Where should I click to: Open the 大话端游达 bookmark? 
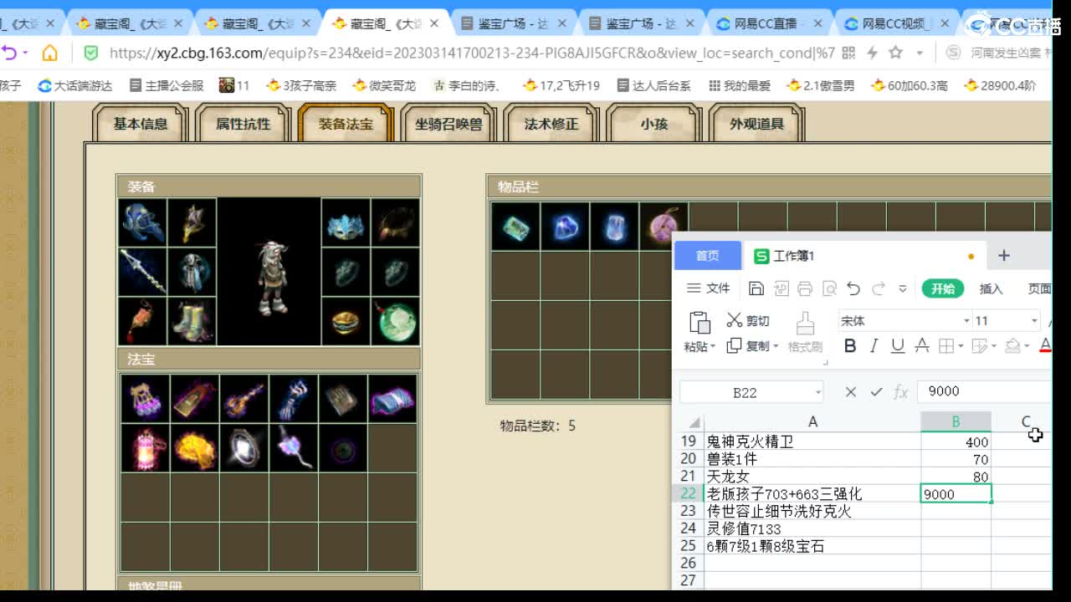point(75,85)
